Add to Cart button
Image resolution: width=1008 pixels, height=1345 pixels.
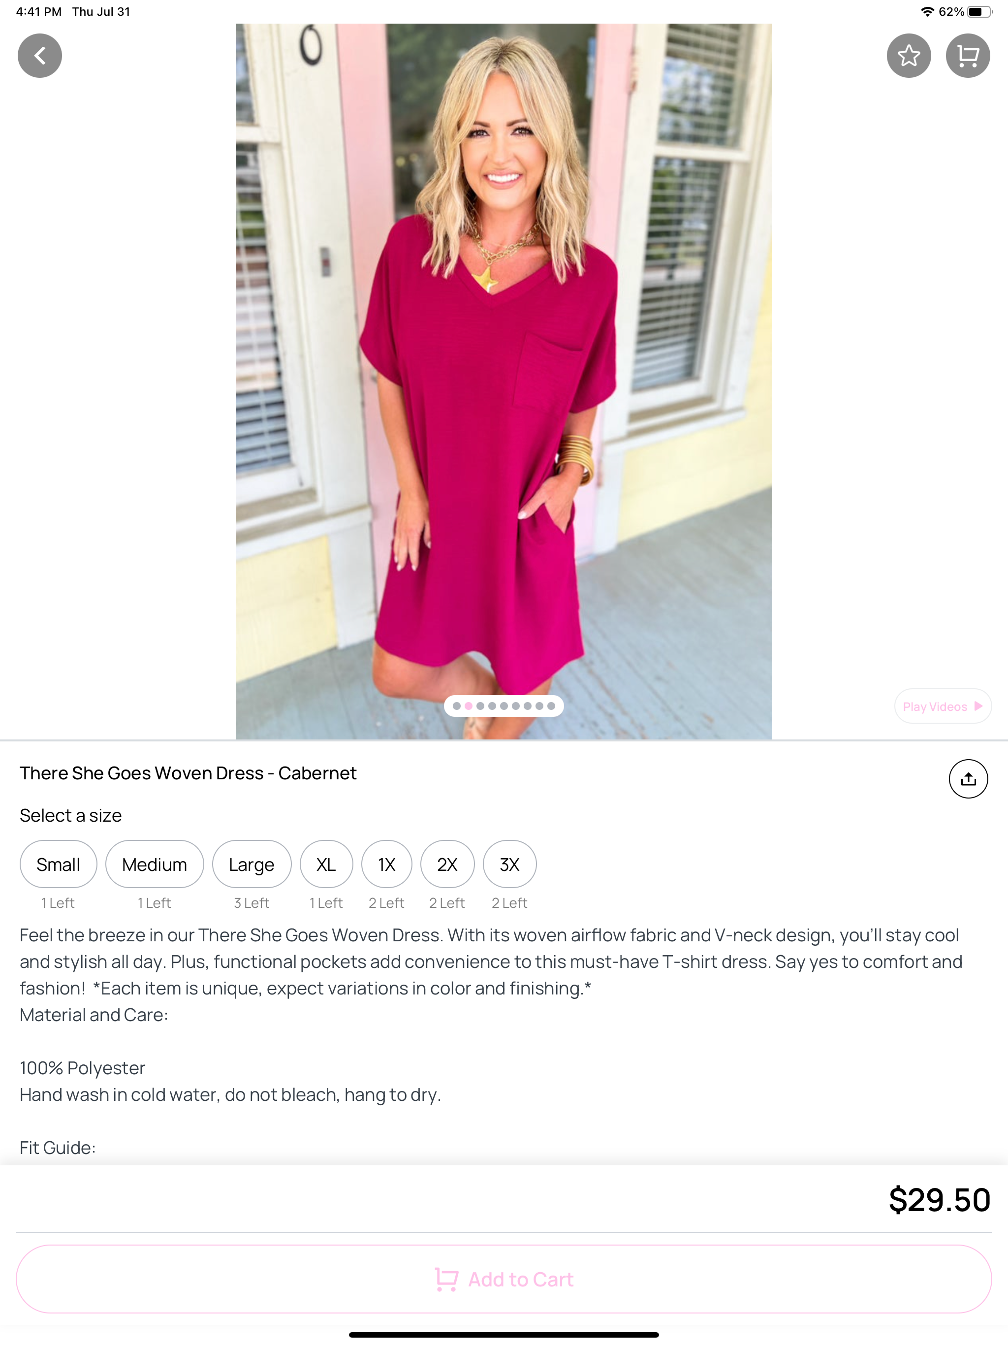coord(504,1279)
